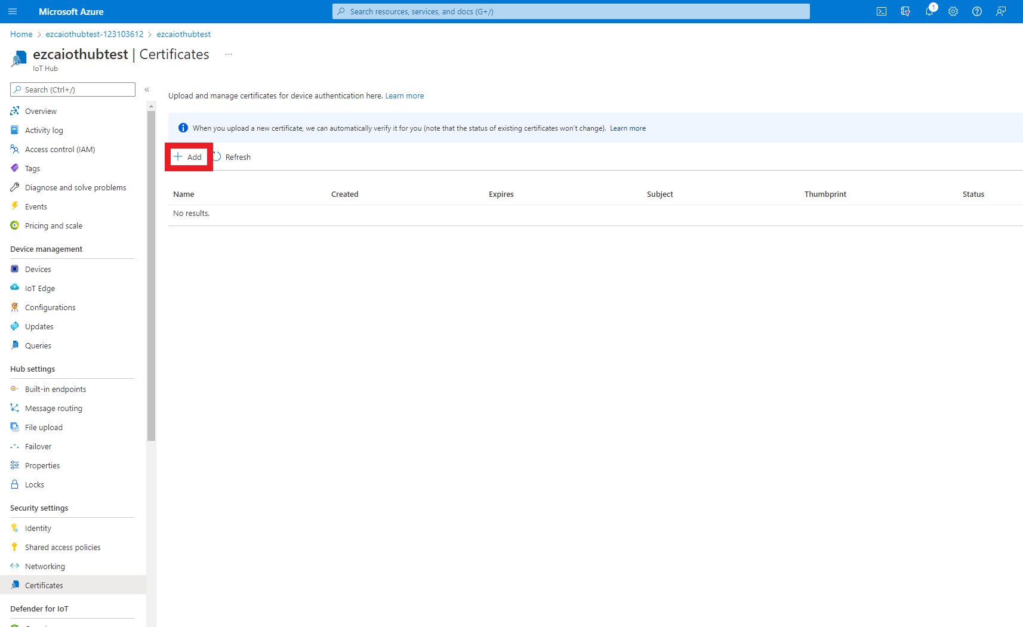Open the notifications bell
Screen dimensions: 1023x627
(929, 11)
